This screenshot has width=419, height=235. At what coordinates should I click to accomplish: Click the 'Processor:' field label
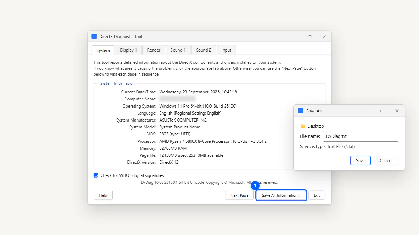(147, 141)
